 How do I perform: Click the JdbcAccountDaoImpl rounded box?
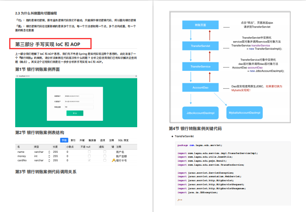tap(200, 113)
